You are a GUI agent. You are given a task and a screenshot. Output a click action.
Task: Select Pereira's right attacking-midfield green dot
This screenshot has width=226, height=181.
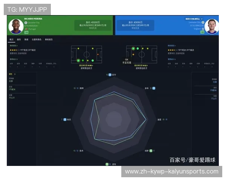pos(93,60)
